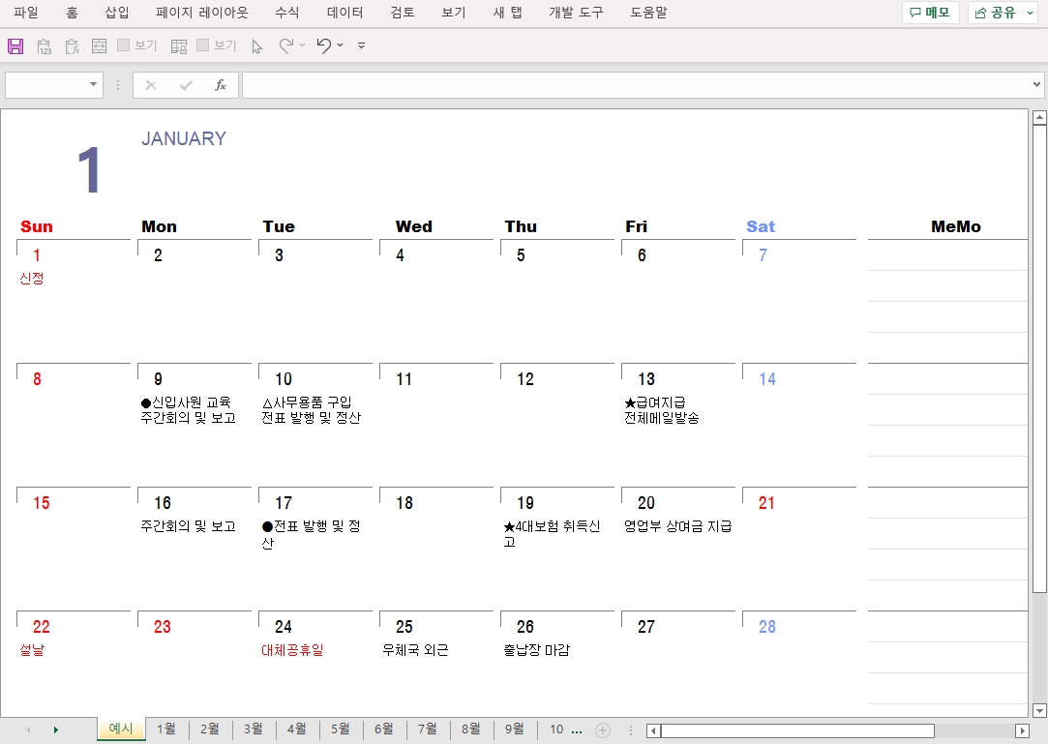The height and width of the screenshot is (744, 1048).
Task: Select the 설날 holiday text
Action: click(x=32, y=650)
